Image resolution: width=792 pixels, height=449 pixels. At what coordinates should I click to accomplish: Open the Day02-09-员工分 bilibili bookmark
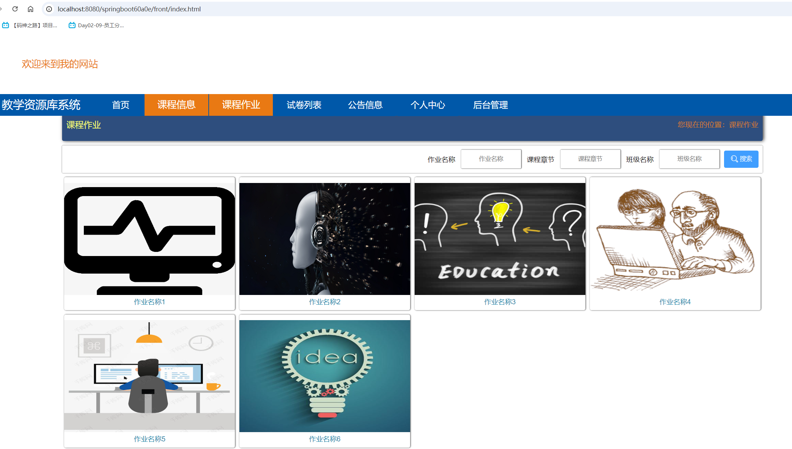(97, 25)
